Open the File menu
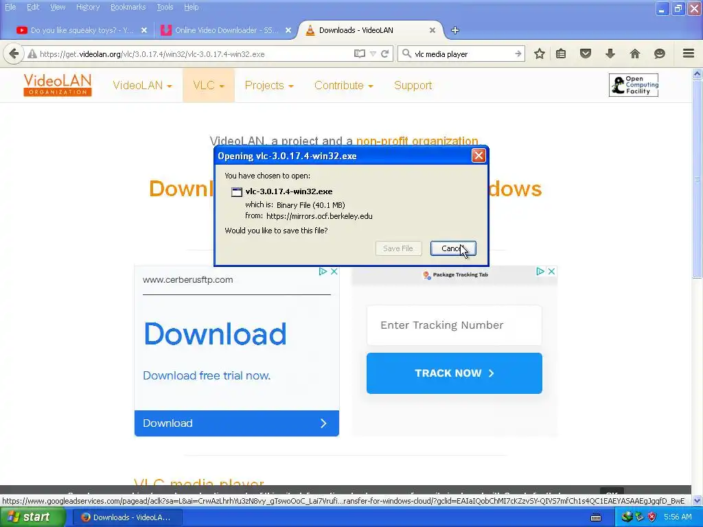This screenshot has height=527, width=703. coord(10,7)
